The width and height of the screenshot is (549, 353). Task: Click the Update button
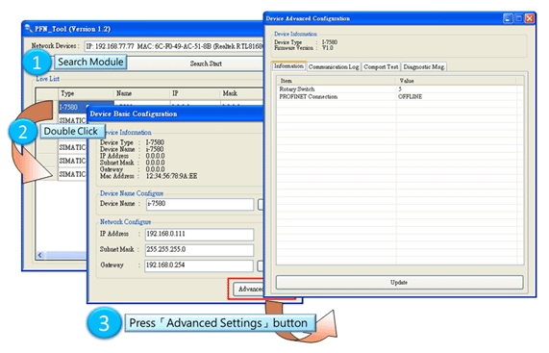coord(400,282)
